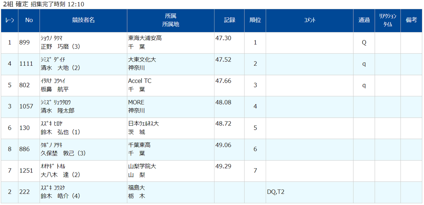Screen dimensions: 424x205
Task: Click affiliation MORE
Action: pos(136,102)
